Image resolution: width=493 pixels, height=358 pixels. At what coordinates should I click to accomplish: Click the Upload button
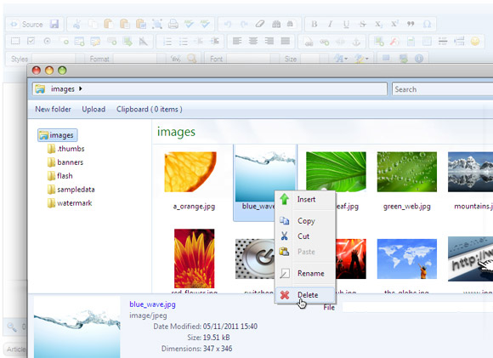coord(93,109)
